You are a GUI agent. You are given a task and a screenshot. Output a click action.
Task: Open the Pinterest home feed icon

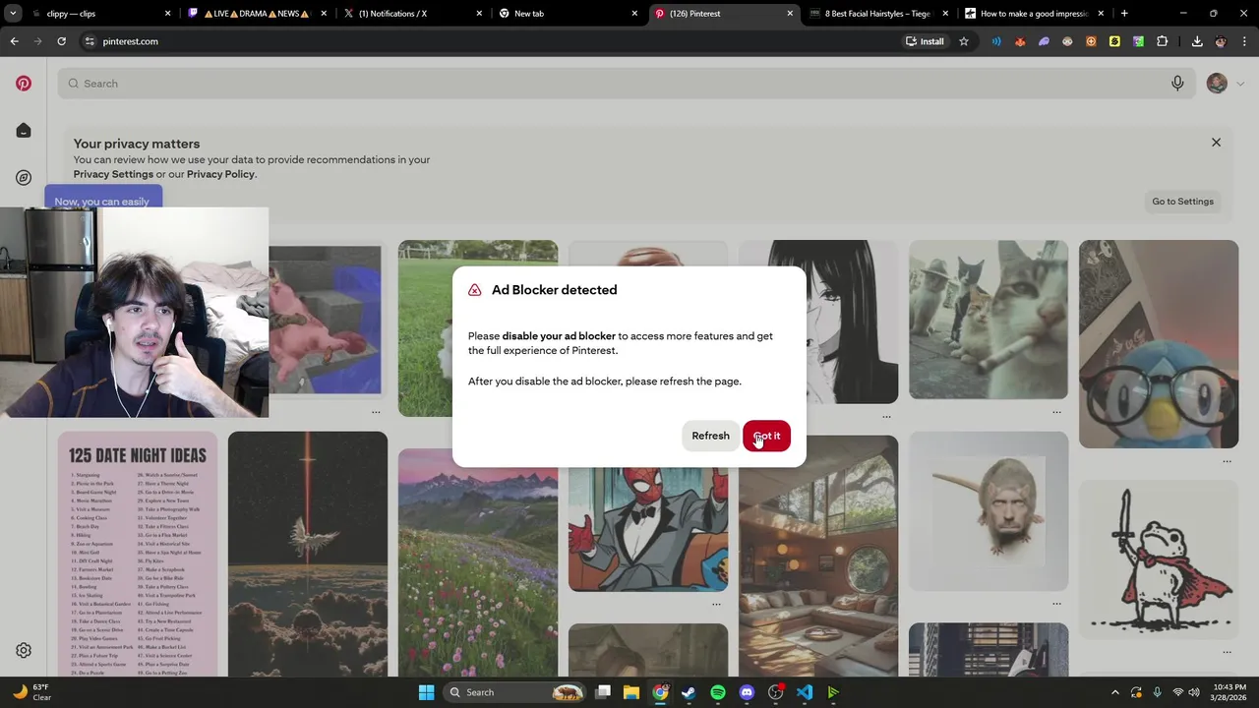(x=24, y=131)
